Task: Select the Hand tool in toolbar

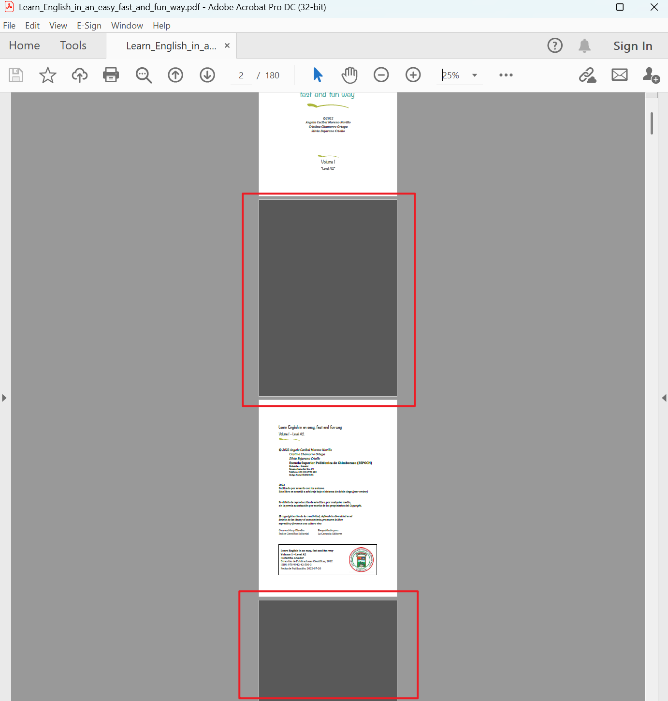Action: pos(349,75)
